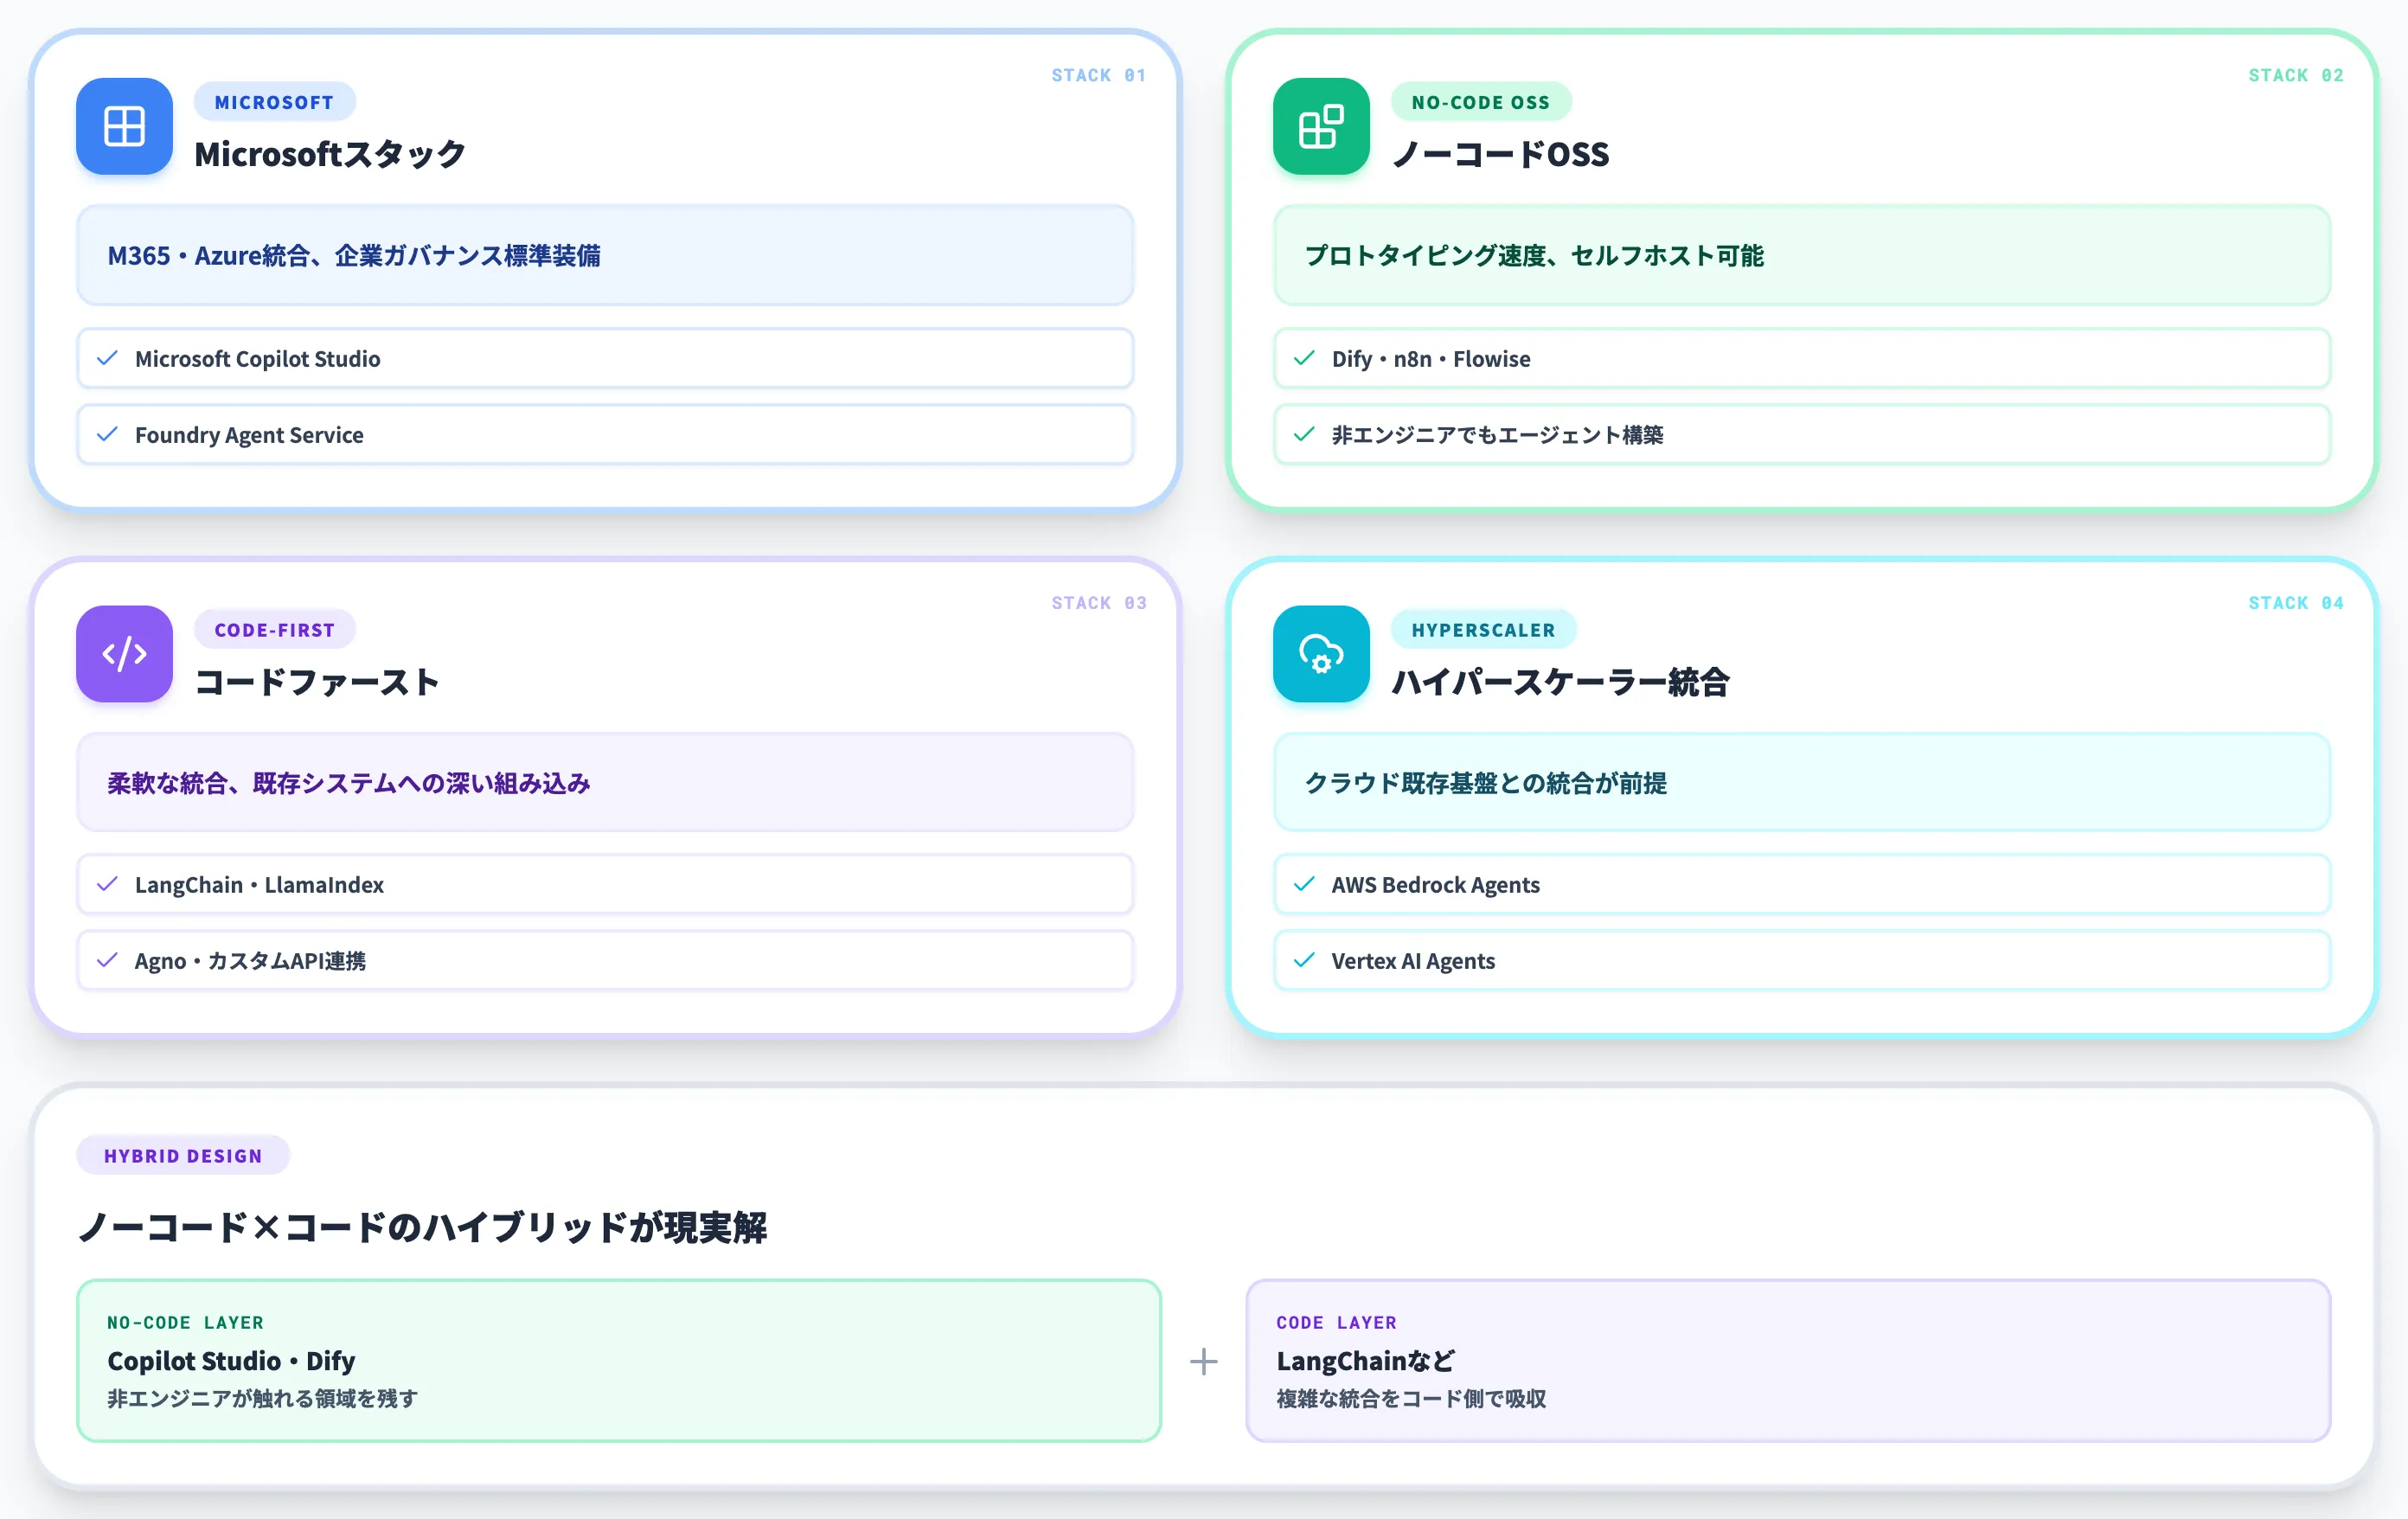
Task: Select the Agno • カスタムAPI連携 row
Action: coord(605,960)
